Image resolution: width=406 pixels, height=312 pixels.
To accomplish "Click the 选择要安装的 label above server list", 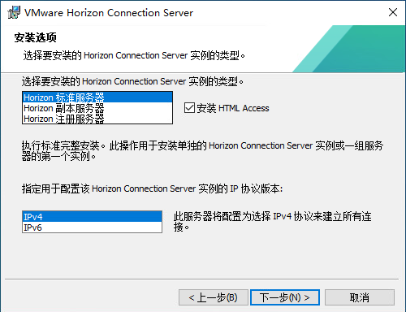I will [x=132, y=81].
